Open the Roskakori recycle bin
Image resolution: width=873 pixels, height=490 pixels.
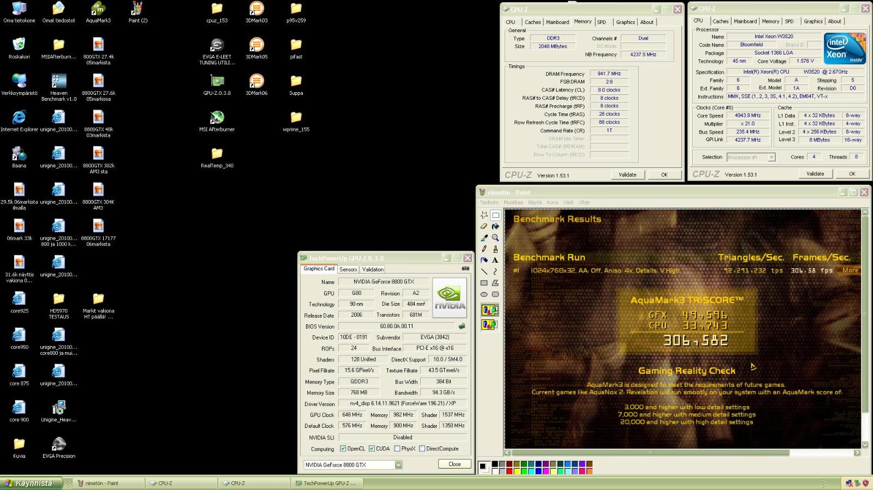[x=19, y=49]
